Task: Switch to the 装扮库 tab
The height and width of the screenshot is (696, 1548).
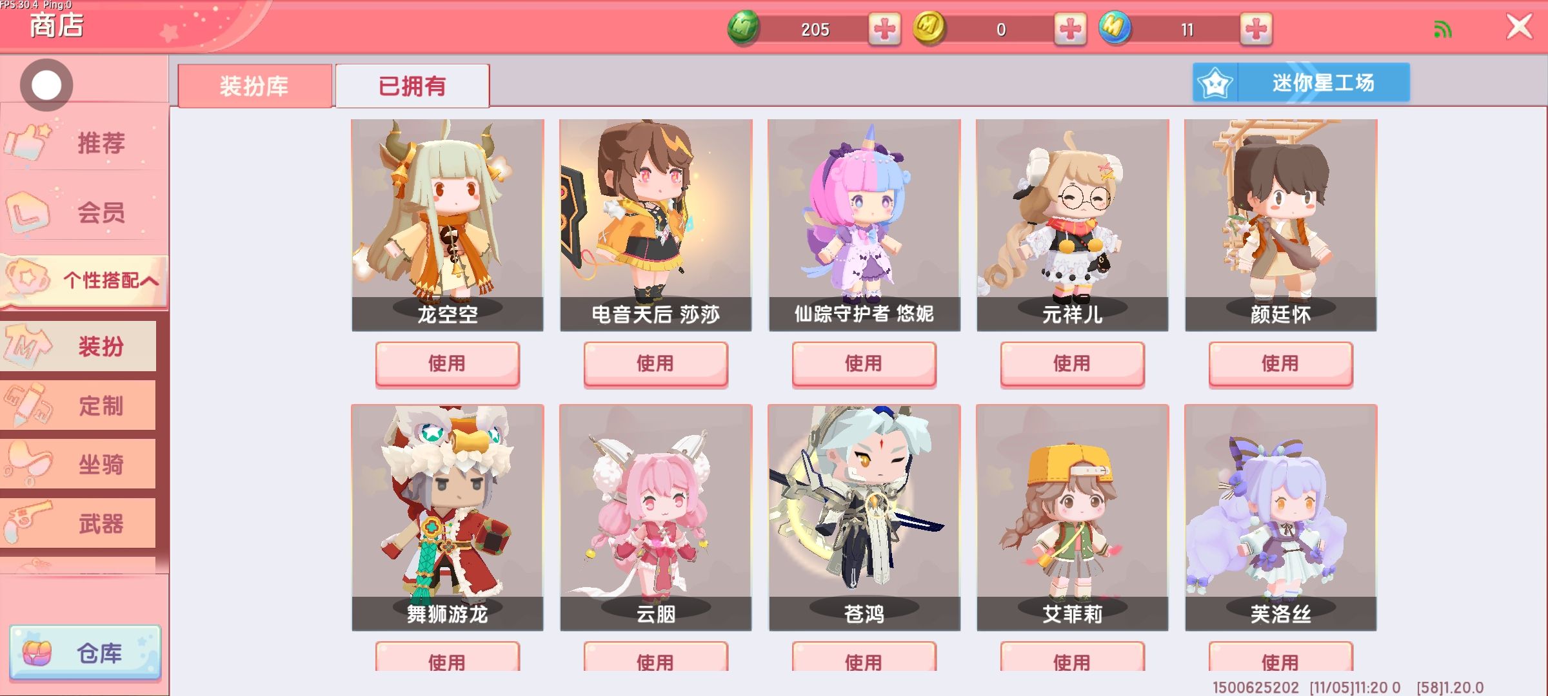Action: [255, 86]
